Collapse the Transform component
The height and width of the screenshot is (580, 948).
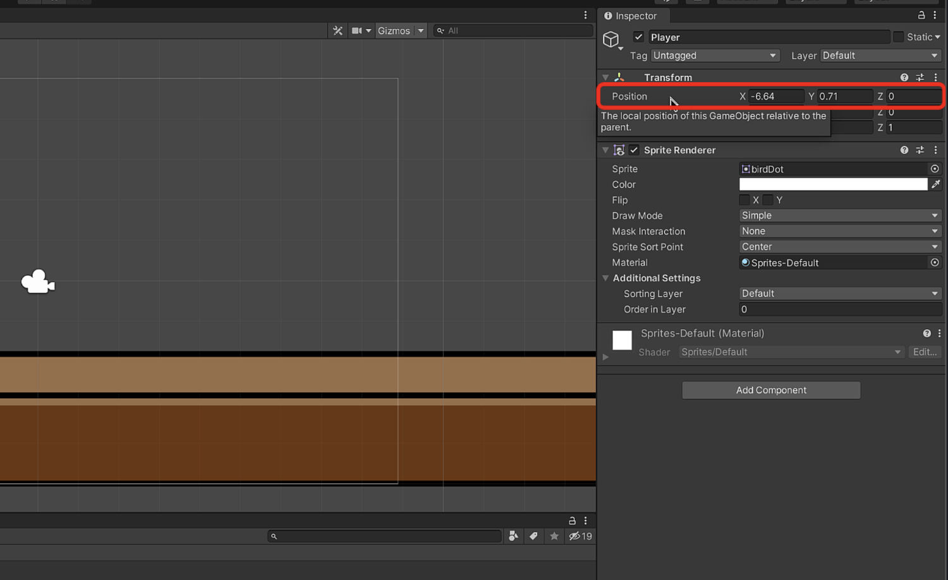[x=605, y=77]
